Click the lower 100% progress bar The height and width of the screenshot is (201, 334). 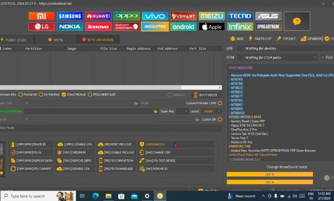[x=270, y=182]
